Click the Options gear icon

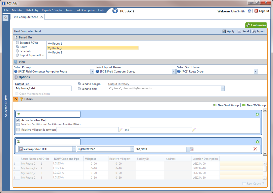pos(16,77)
